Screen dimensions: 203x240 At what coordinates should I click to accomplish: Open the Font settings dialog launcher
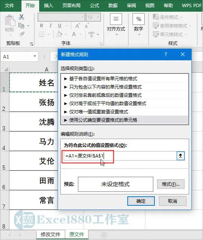tap(101, 44)
